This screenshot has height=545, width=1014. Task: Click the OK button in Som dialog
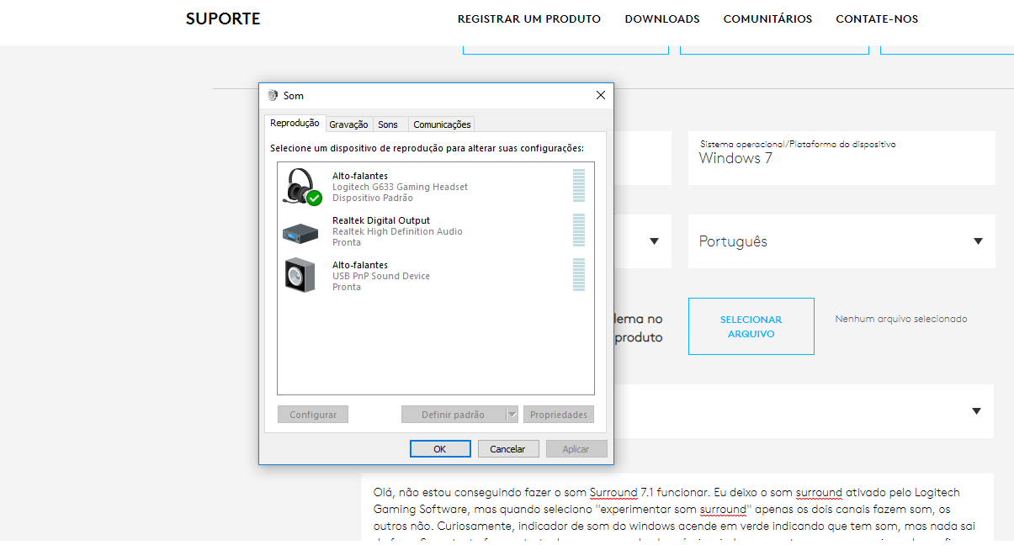[440, 449]
